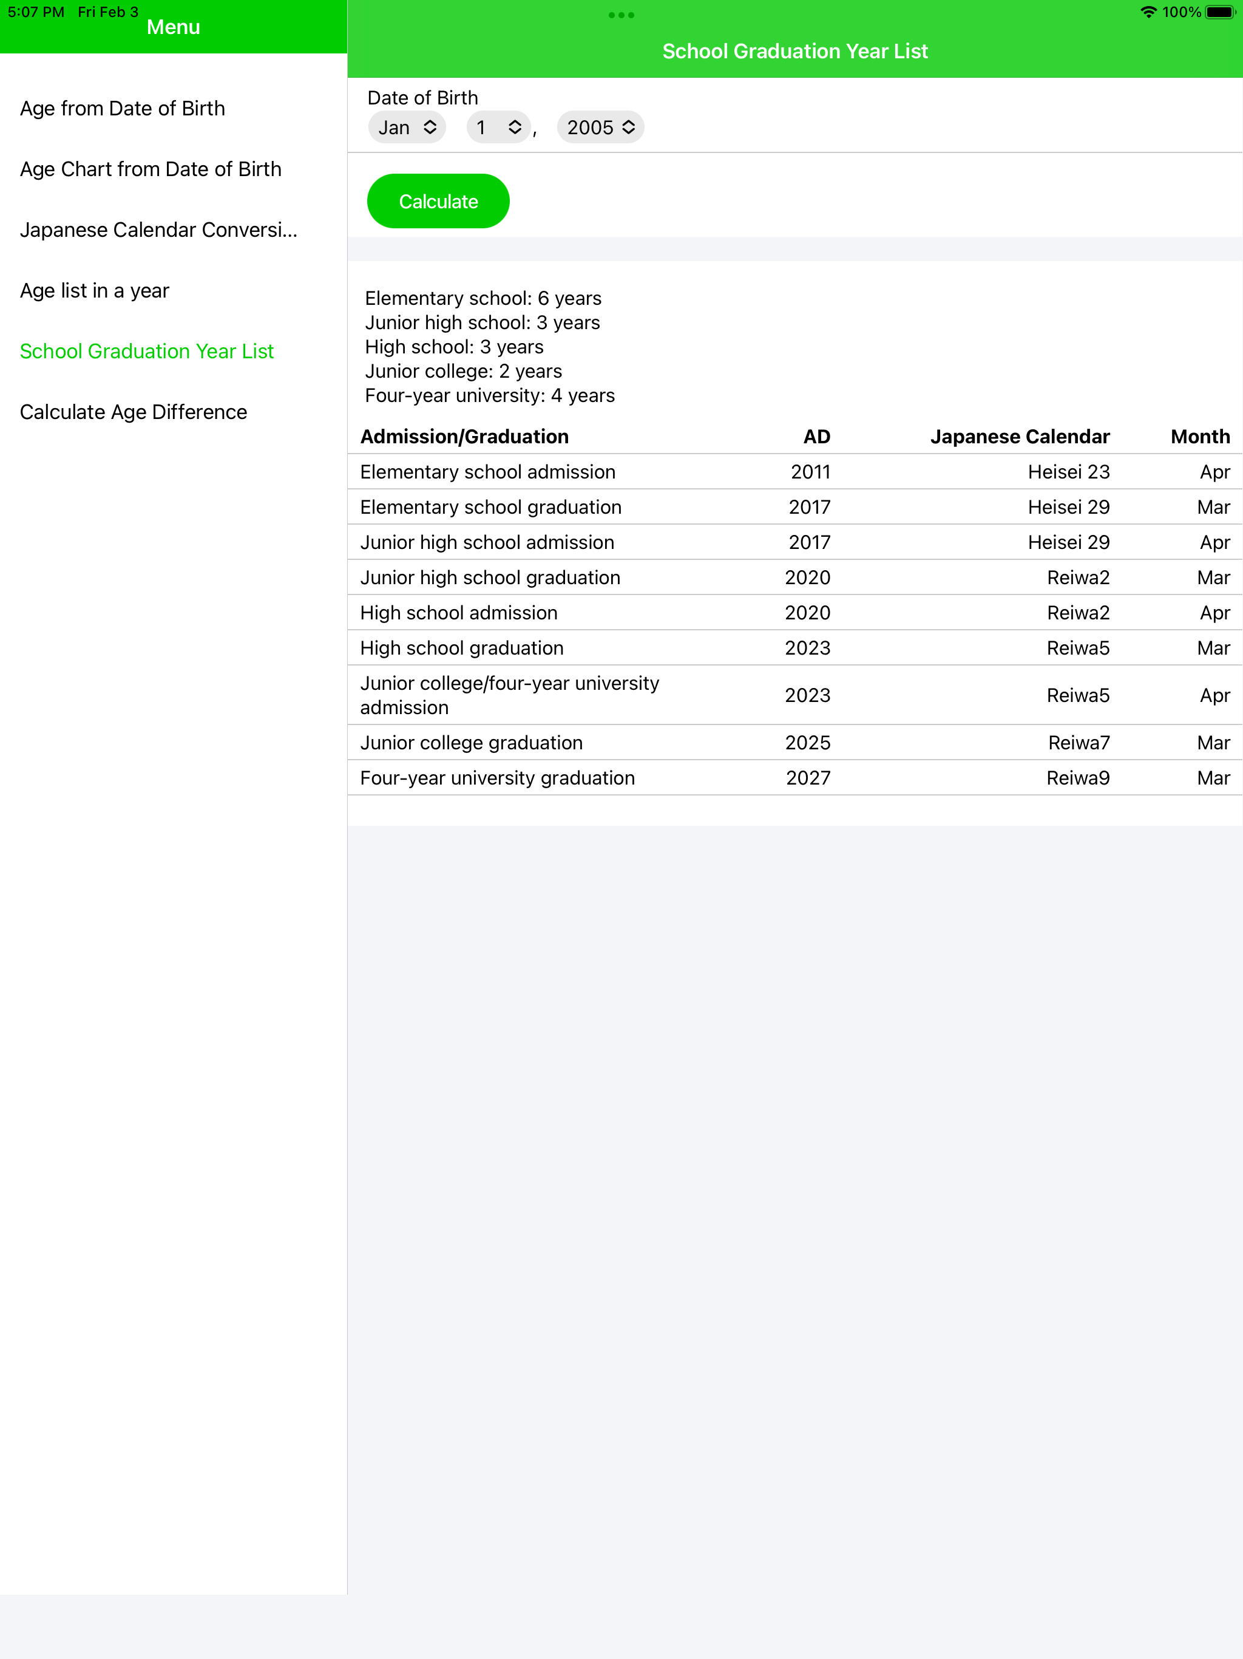Open Age list in a year
The width and height of the screenshot is (1243, 1659).
[95, 291]
